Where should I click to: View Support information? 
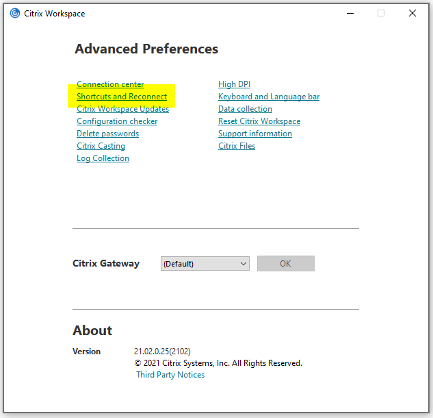[255, 134]
